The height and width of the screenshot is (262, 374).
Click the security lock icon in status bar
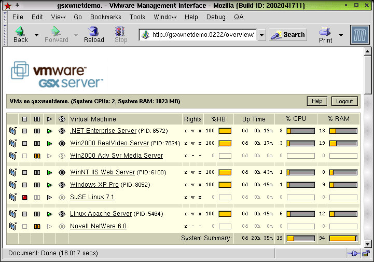pos(366,253)
